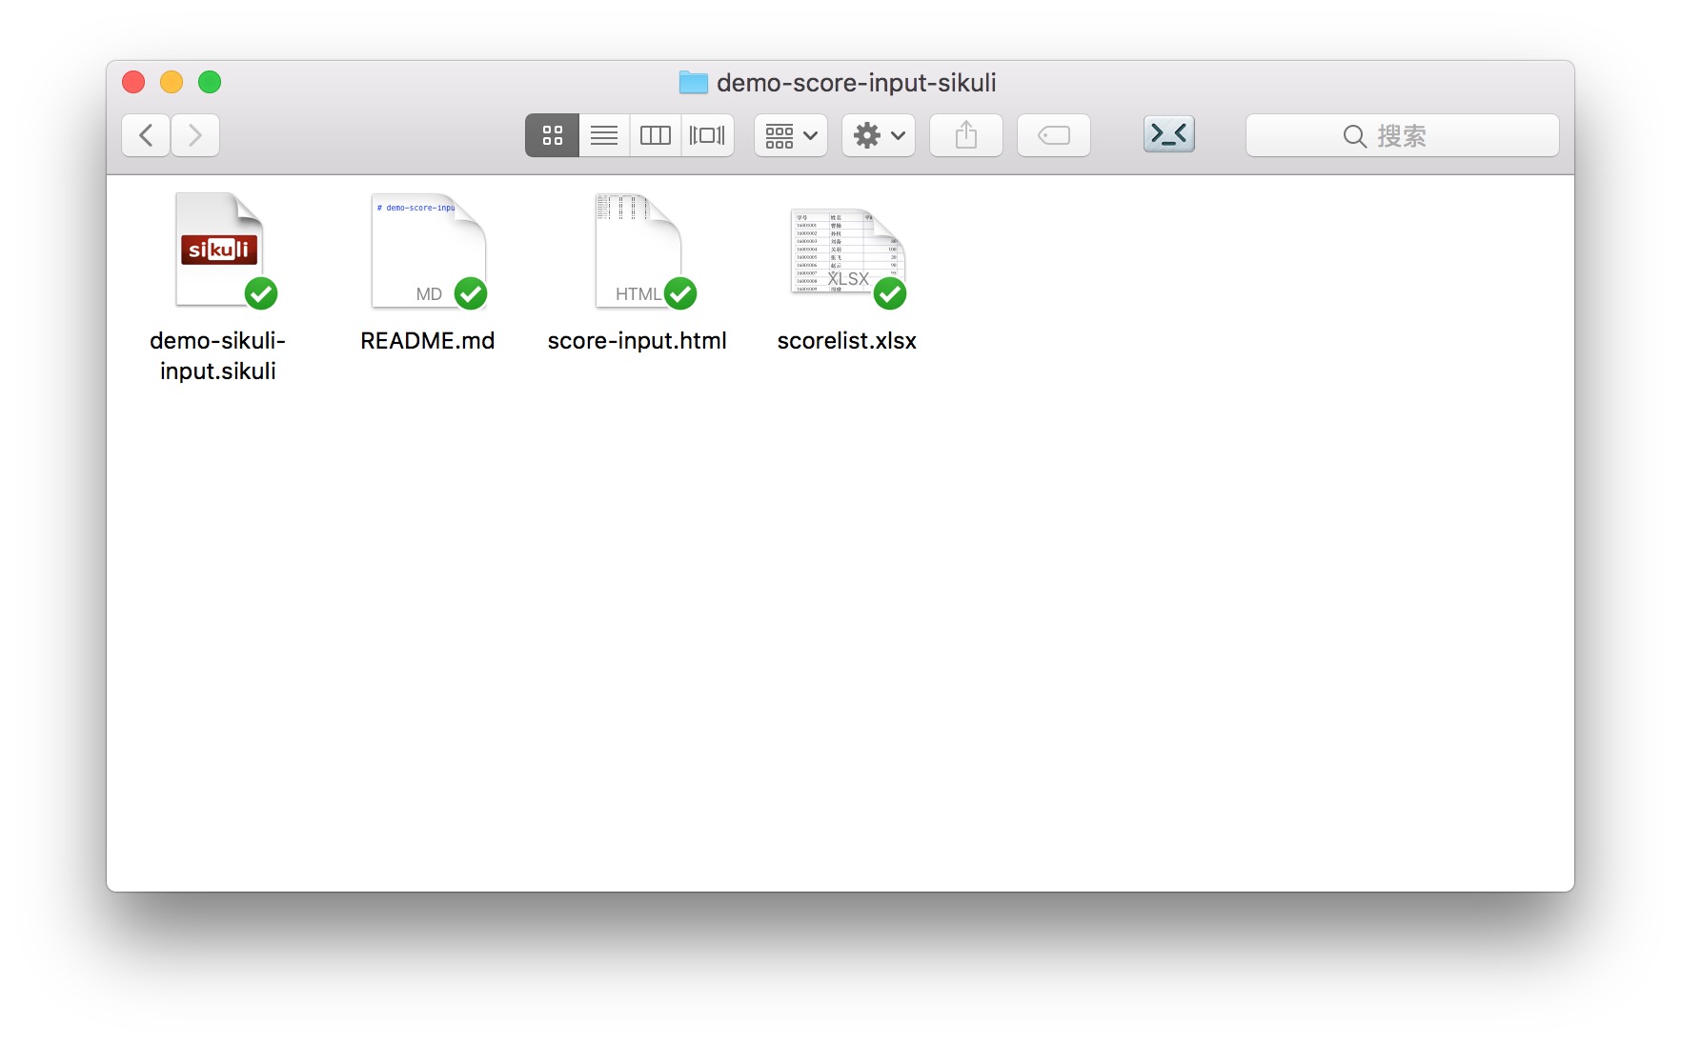This screenshot has height=1044, width=1681.
Task: Select the score-input.html file icon
Action: [638, 251]
